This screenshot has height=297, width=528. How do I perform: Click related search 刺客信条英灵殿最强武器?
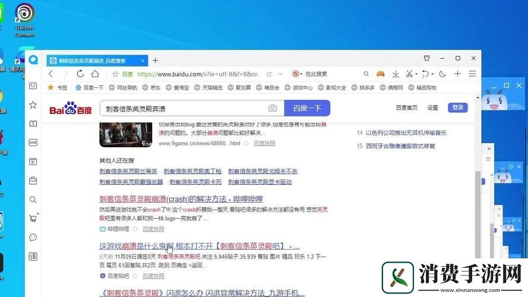[x=131, y=182]
